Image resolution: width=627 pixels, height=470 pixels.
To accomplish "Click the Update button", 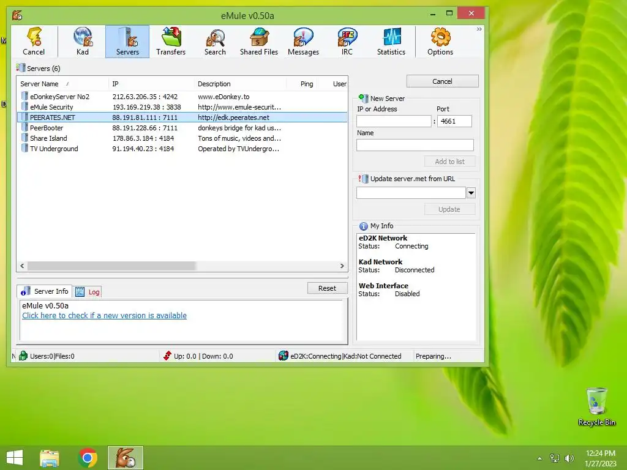I will pos(449,209).
